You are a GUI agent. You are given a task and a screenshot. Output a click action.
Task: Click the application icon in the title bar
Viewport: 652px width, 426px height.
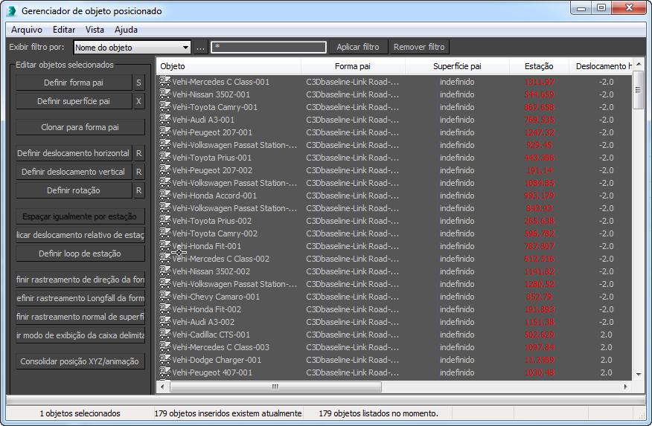[x=12, y=11]
